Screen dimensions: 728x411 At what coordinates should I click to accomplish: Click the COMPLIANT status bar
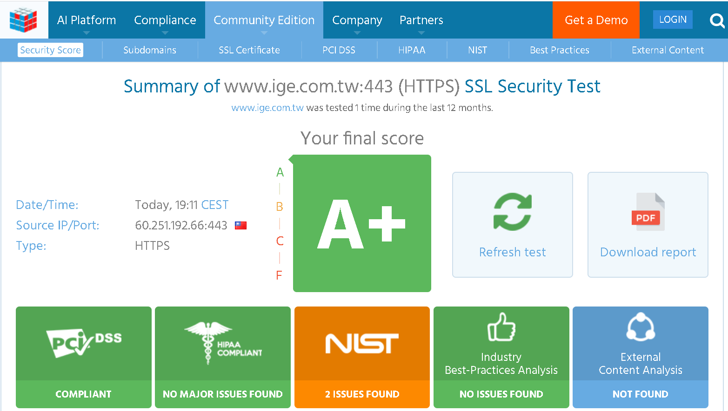pyautogui.click(x=84, y=394)
